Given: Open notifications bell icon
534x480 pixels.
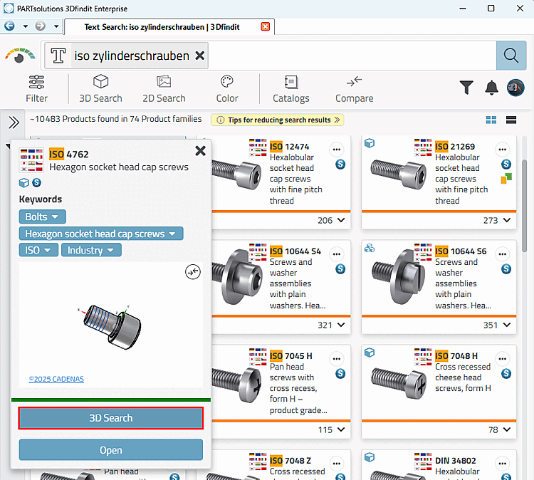Looking at the screenshot, I should click(x=491, y=88).
